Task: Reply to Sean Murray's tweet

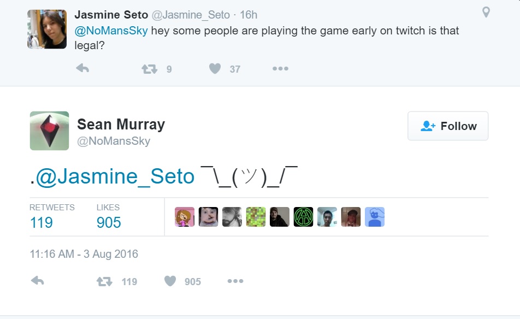Action: point(37,281)
